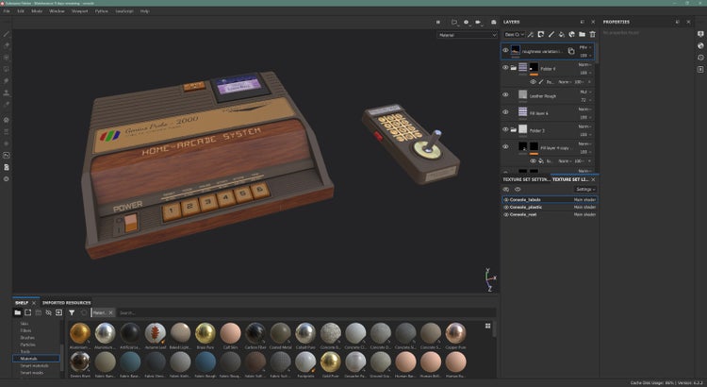Click the shelf Search field
This screenshot has width=707, height=387.
click(x=151, y=311)
